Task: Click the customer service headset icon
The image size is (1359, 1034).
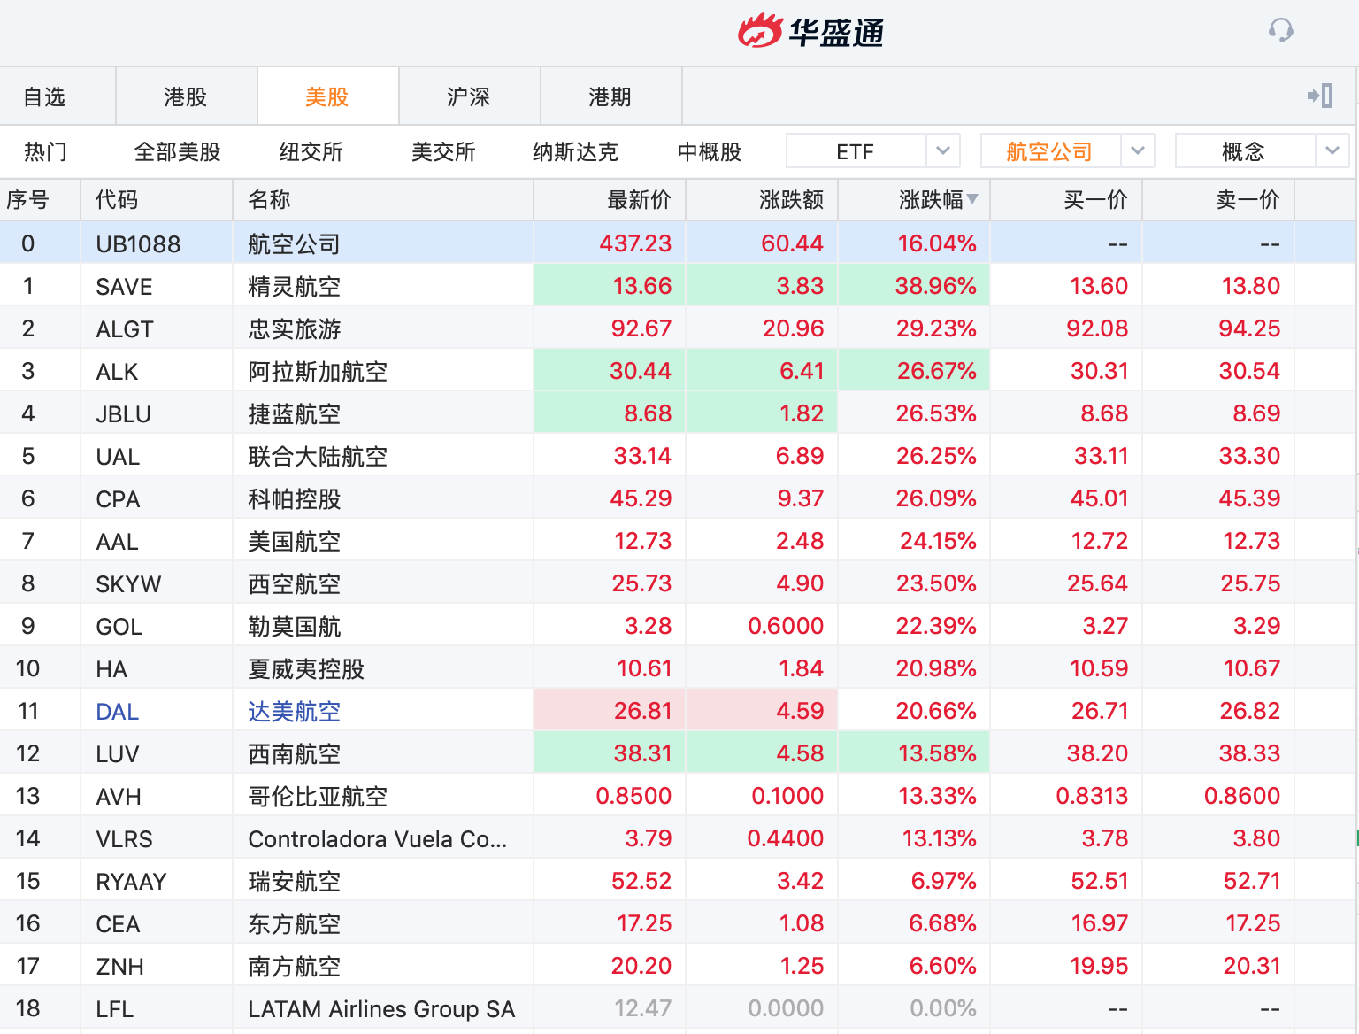Action: pos(1280,31)
